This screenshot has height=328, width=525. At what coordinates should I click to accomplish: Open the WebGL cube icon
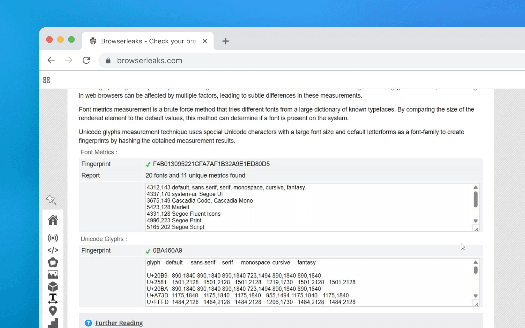tap(53, 287)
